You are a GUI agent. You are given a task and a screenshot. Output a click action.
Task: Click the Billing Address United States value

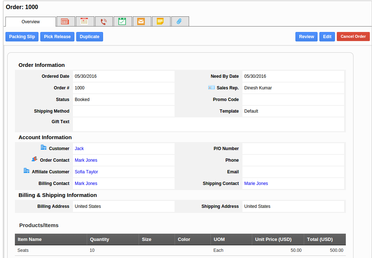pyautogui.click(x=88, y=206)
